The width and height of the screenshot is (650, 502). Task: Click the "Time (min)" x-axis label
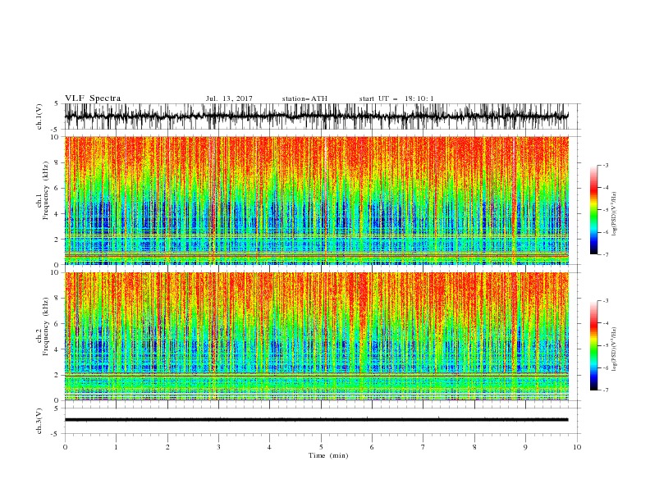click(x=328, y=455)
